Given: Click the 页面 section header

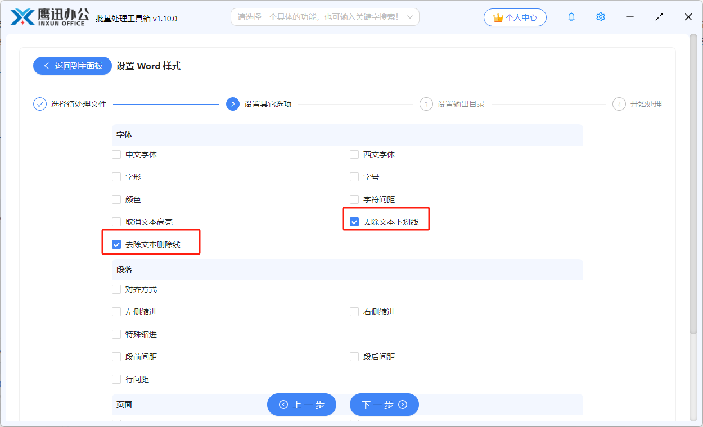Looking at the screenshot, I should click(348, 405).
